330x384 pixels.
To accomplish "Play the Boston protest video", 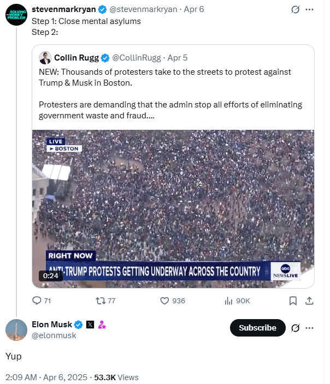I will (x=173, y=208).
